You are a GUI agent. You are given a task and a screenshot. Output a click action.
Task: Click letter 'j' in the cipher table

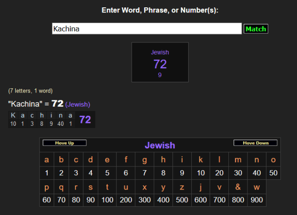click(x=201, y=187)
